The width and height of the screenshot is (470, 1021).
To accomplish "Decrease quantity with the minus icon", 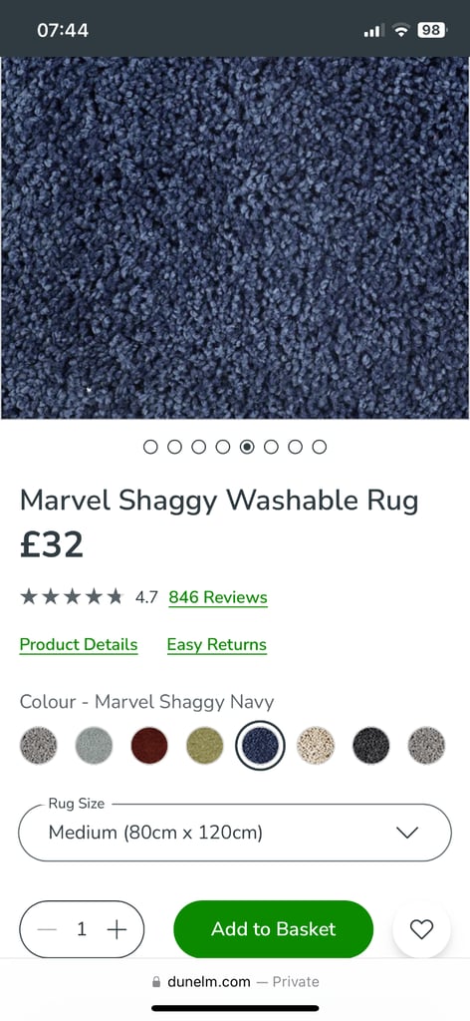I will (x=48, y=929).
